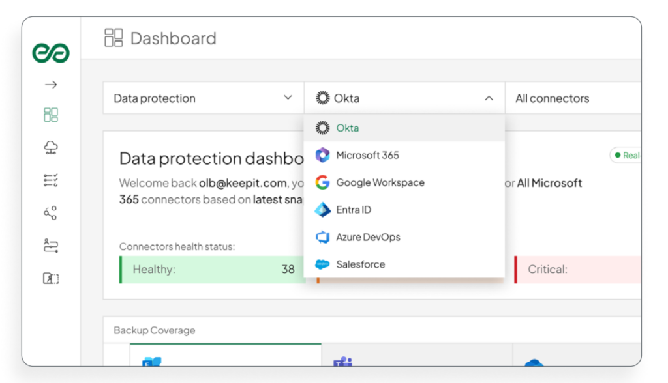
Task: Click the share nodes sidebar icon
Action: [x=51, y=213]
